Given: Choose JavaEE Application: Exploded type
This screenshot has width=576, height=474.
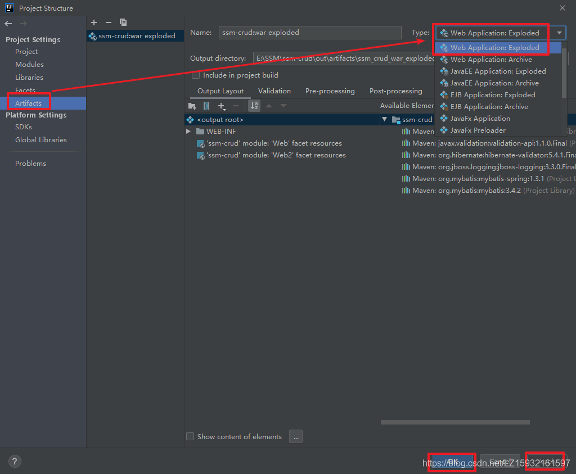Looking at the screenshot, I should tap(498, 71).
